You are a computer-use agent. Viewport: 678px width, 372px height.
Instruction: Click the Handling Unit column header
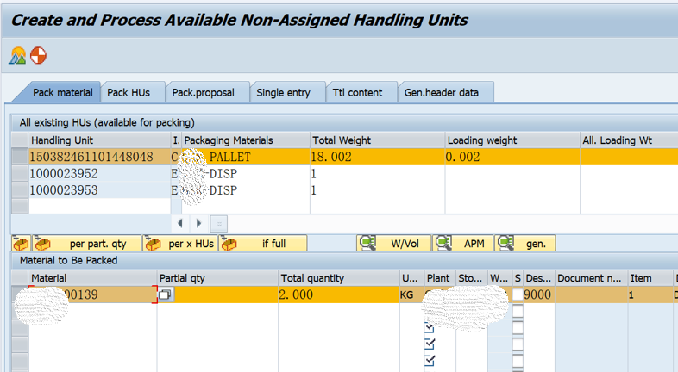[99, 140]
